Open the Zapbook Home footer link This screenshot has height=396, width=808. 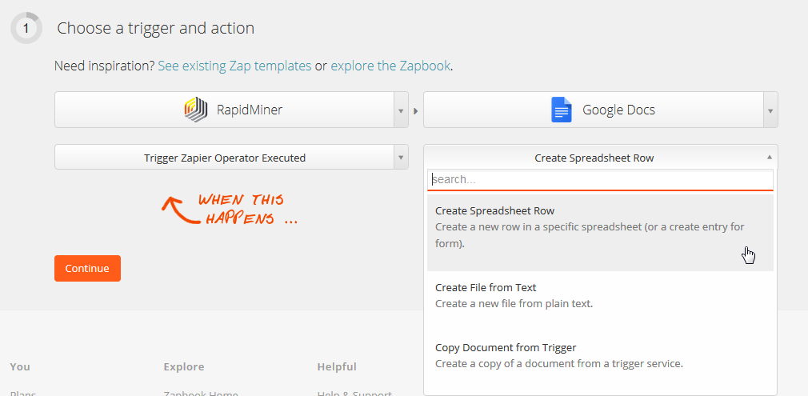[201, 393]
